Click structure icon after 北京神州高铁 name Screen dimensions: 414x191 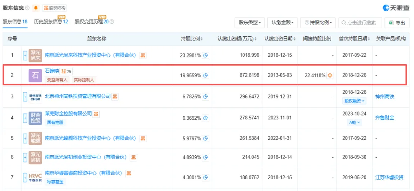(115, 96)
